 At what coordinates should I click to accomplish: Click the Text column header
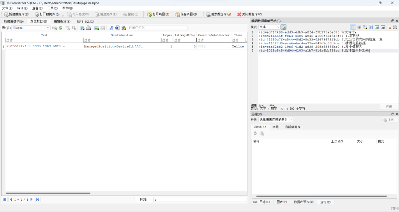click(x=44, y=35)
